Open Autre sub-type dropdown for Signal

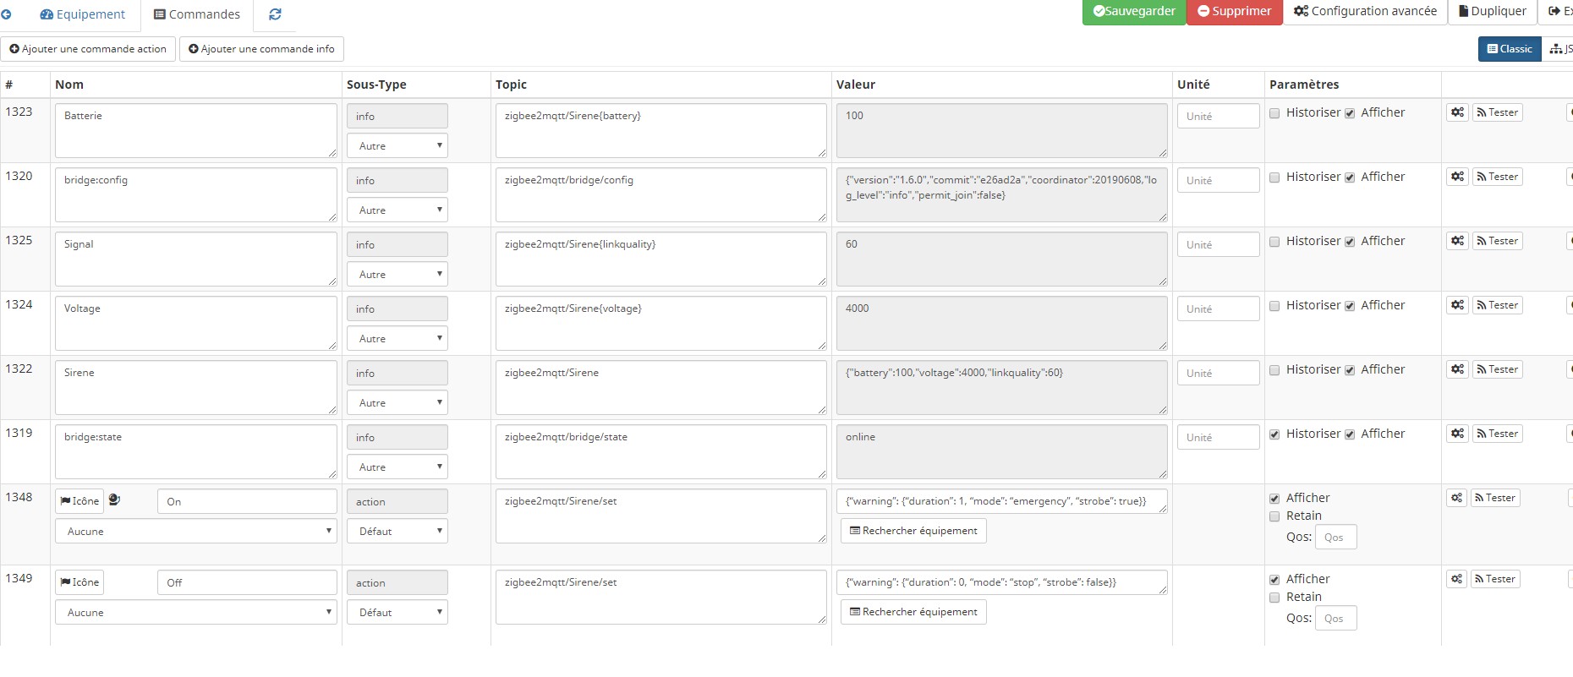tap(397, 274)
